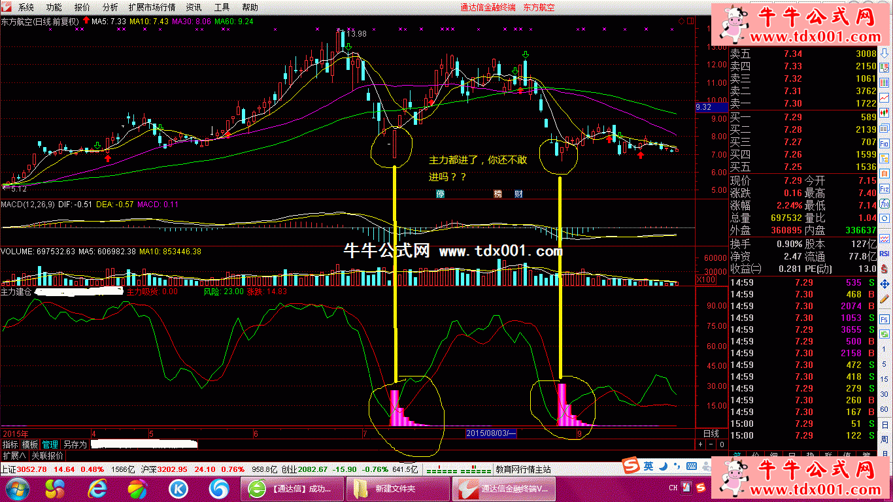Click the 卖五 7.34 order book row
The image size is (893, 502).
(x=803, y=54)
